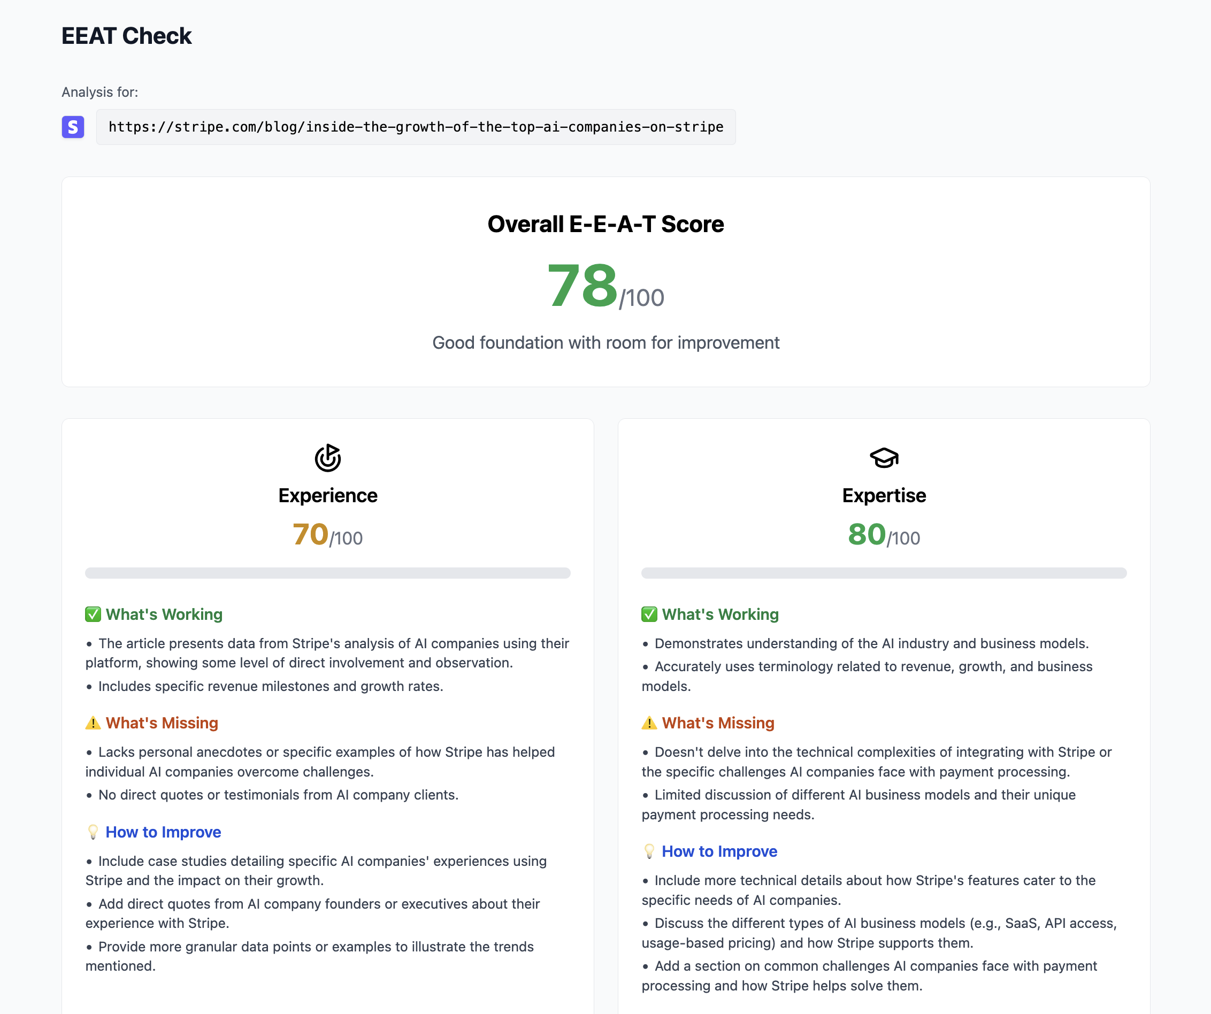This screenshot has width=1211, height=1014.
Task: Click Expertise green checkmark icon
Action: [649, 614]
